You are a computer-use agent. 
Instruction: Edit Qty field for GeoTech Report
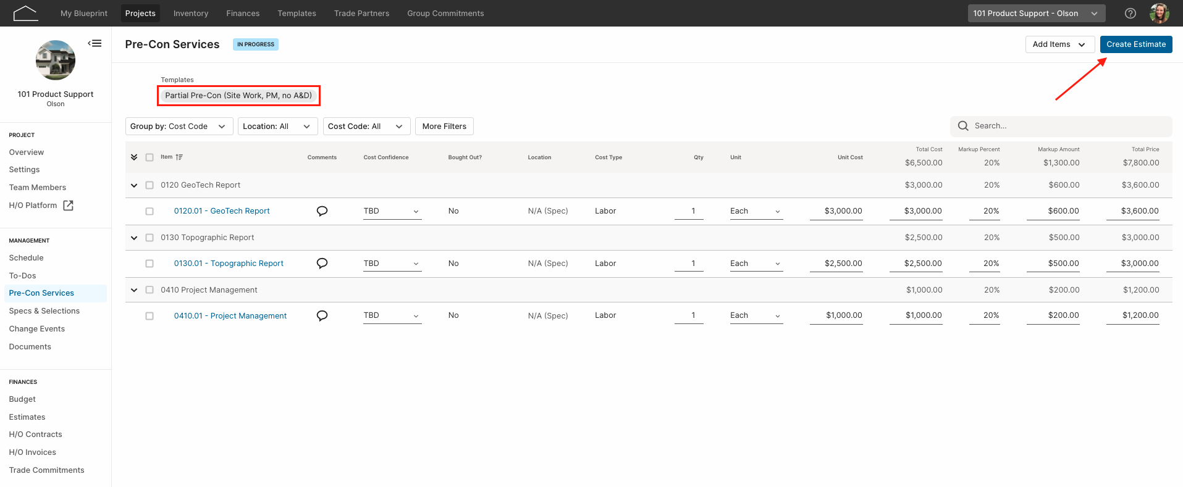tap(689, 211)
